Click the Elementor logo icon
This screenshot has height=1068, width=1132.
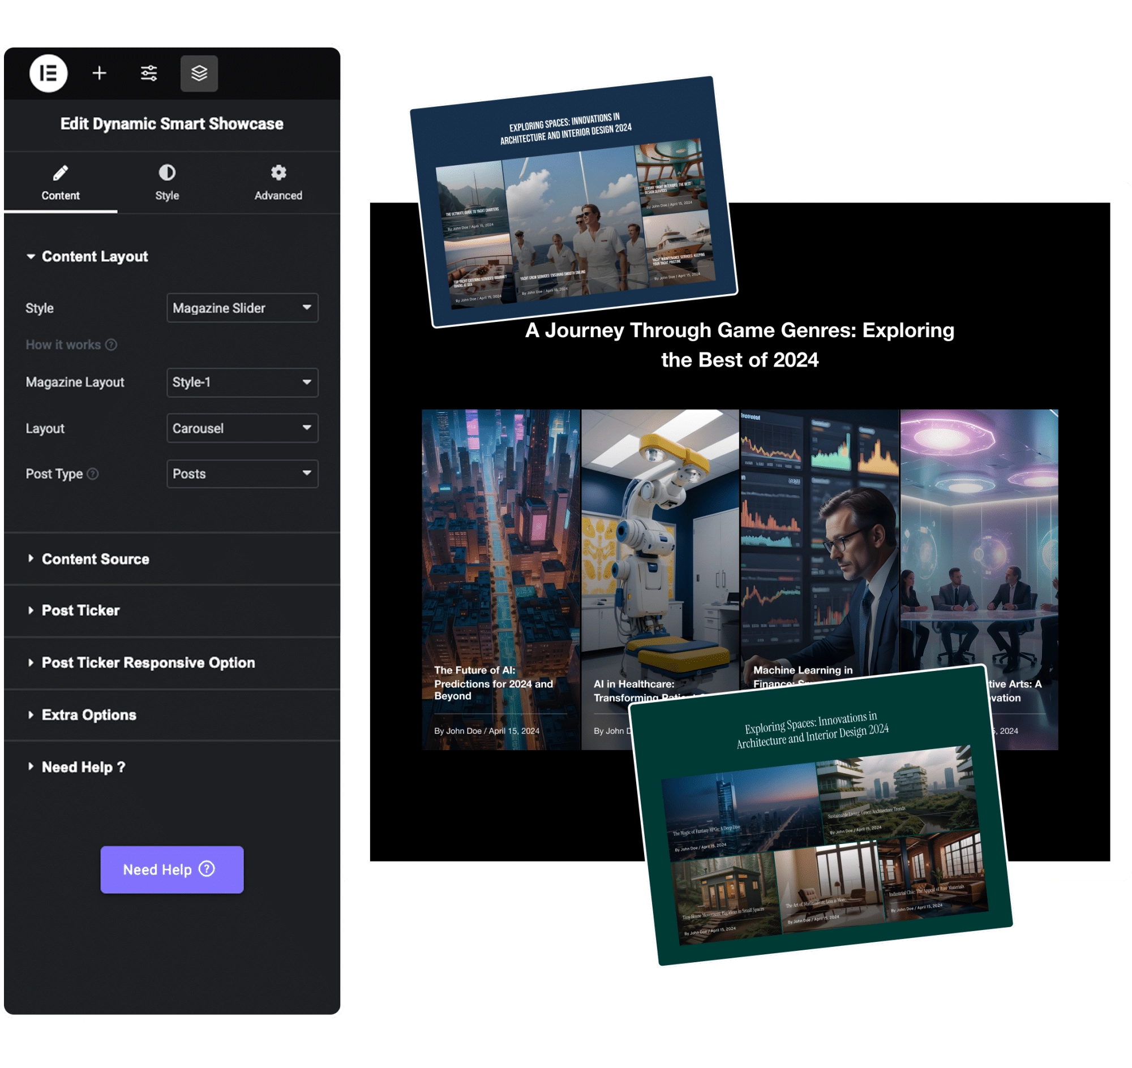(x=49, y=74)
